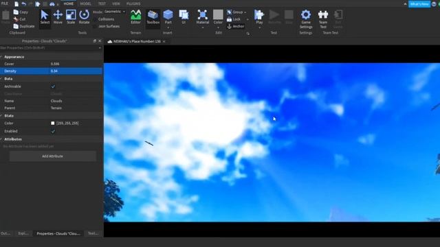Click the Lock tool icon
This screenshot has height=247, width=440.
tap(229, 19)
